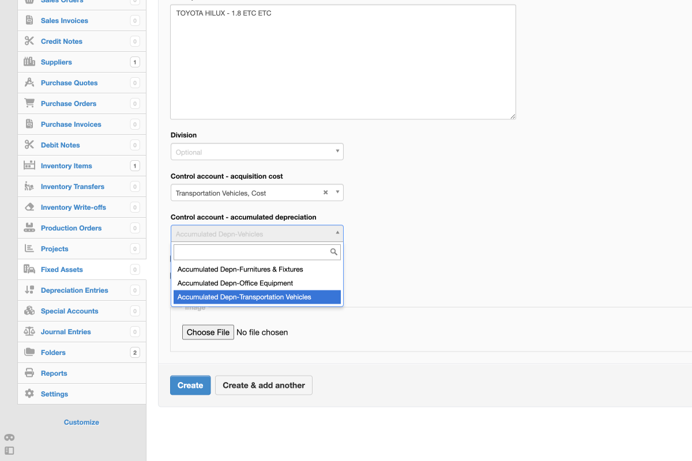Open Inventory Items in sidebar

point(82,166)
